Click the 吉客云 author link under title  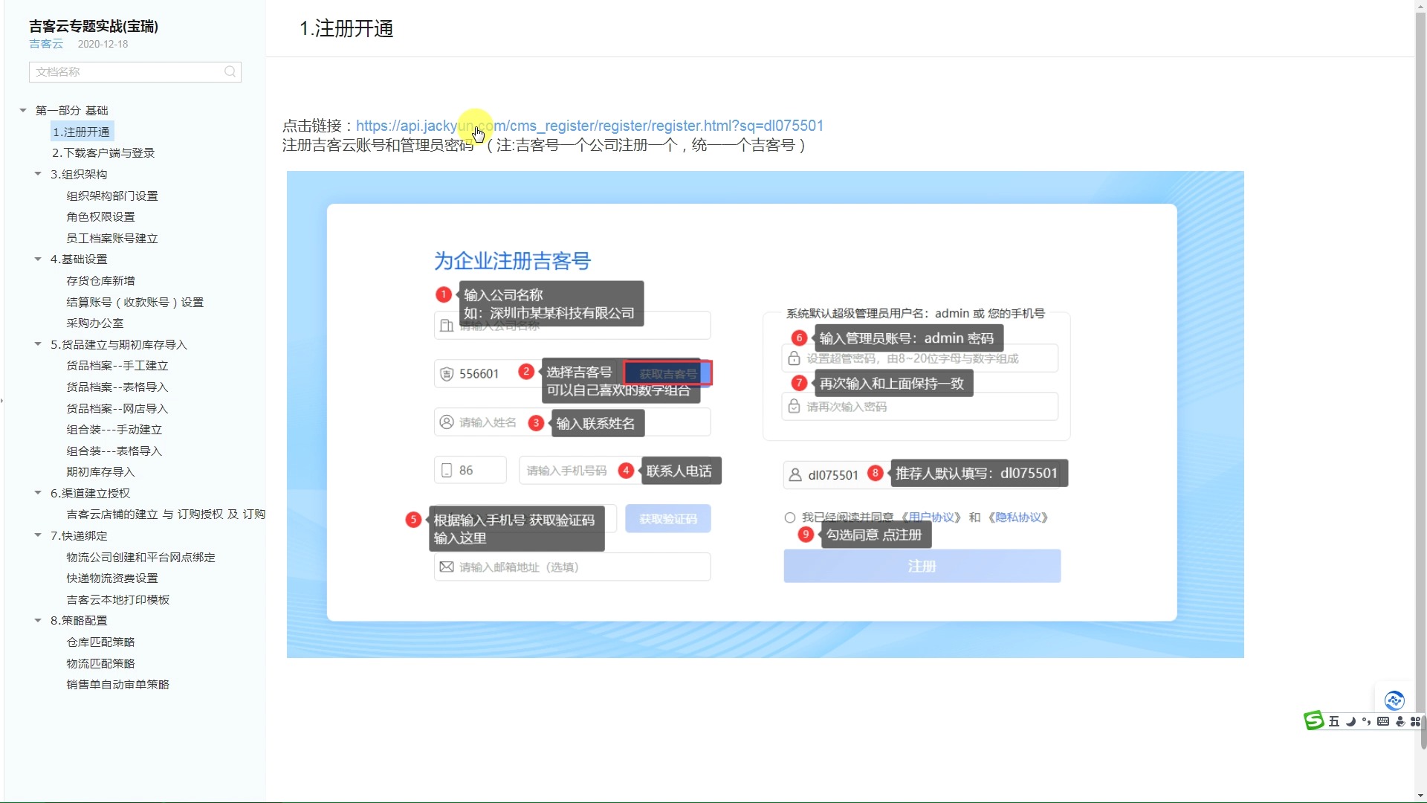click(46, 44)
